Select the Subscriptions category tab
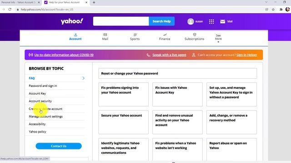Image resolution: width=291 pixels, height=163 pixels. [194, 37]
